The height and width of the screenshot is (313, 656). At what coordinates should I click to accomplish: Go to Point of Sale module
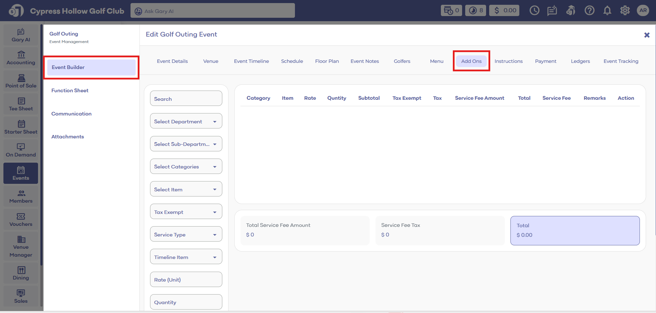[x=21, y=81]
